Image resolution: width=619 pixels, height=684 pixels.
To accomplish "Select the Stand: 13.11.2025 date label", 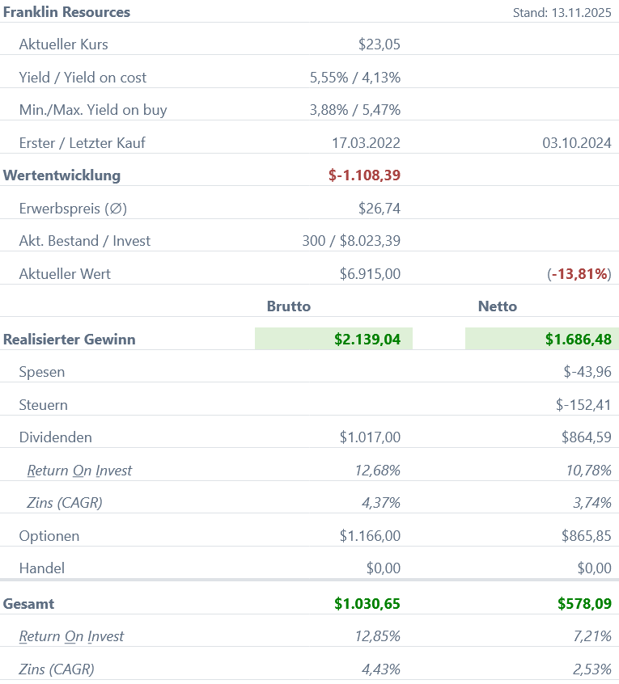I will tap(562, 13).
